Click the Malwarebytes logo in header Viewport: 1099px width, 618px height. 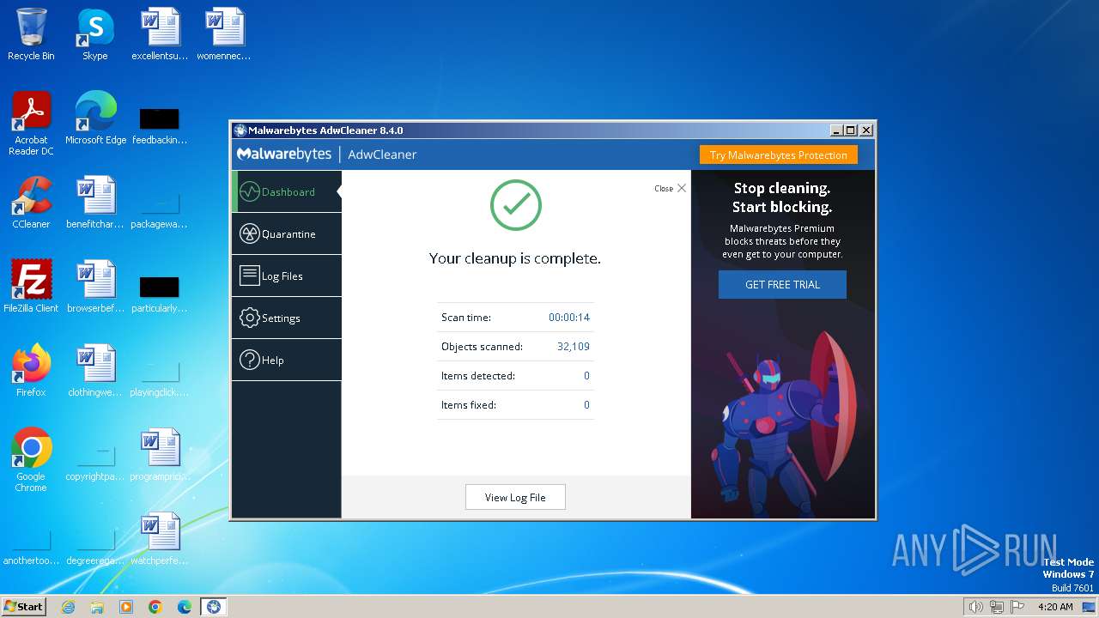(x=284, y=154)
